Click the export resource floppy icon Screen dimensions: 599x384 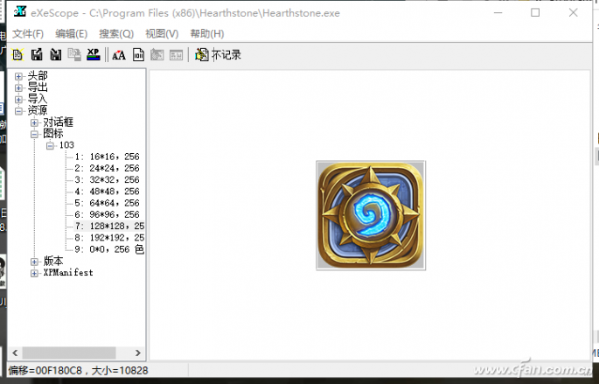(37, 54)
